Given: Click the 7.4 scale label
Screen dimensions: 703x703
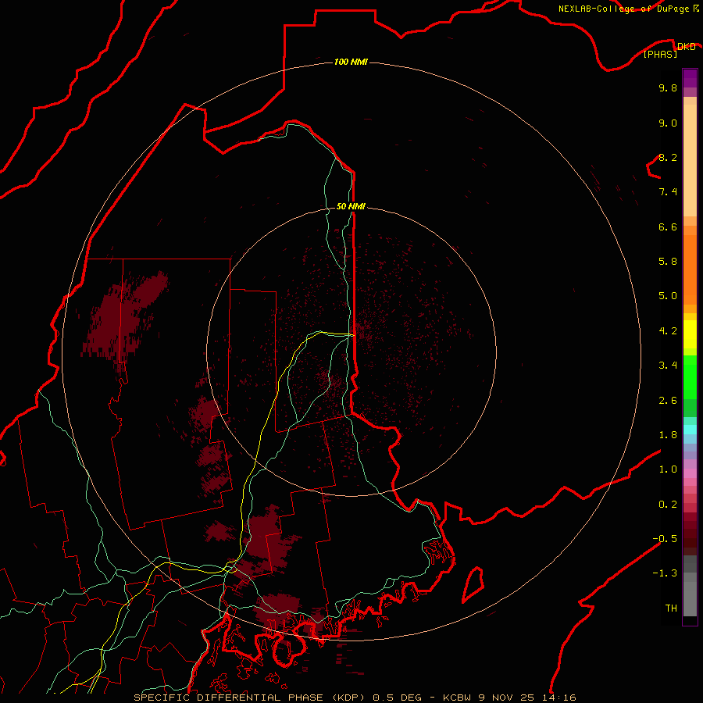Looking at the screenshot, I should (x=668, y=192).
